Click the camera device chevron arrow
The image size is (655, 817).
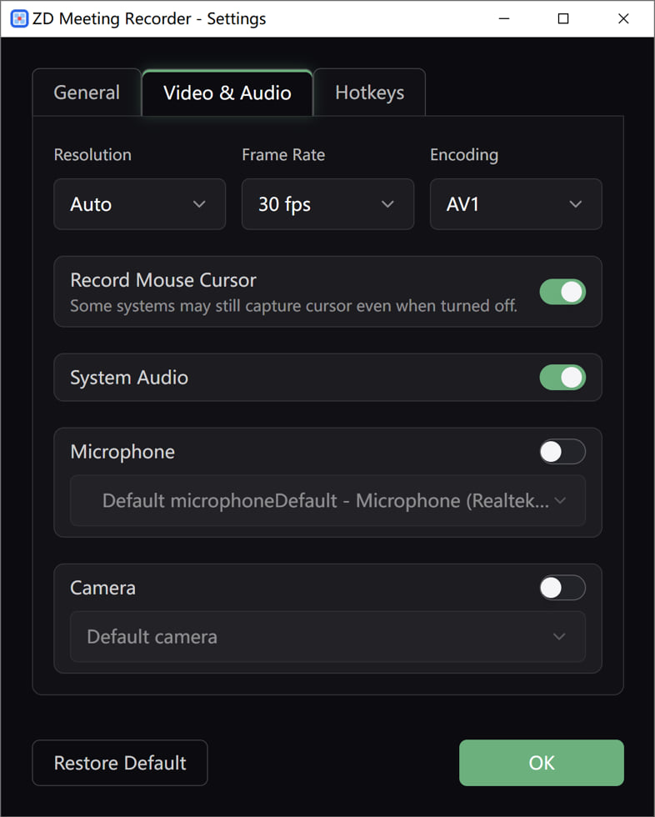[559, 637]
